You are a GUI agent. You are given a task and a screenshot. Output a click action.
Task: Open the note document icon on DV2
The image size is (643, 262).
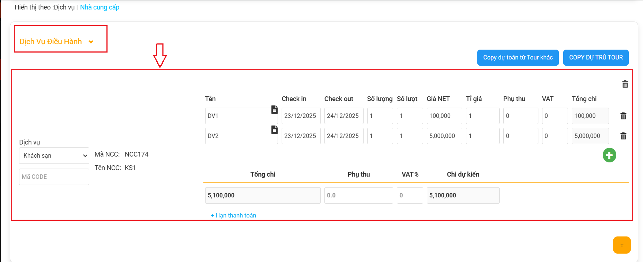(x=274, y=130)
